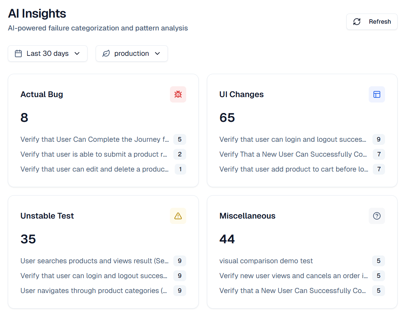The height and width of the screenshot is (314, 404).
Task: Click the red bug icon on Actual Bug card
Action: [x=178, y=94]
